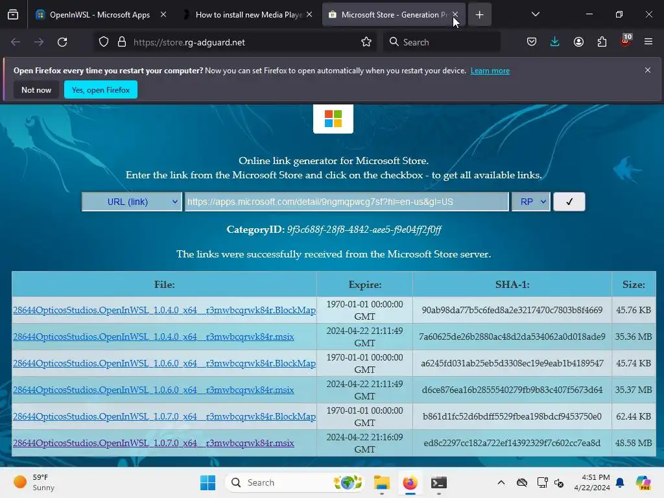Switch to the OpenInWSL - Microsoft Apps tab
This screenshot has width=664, height=498.
[100, 15]
